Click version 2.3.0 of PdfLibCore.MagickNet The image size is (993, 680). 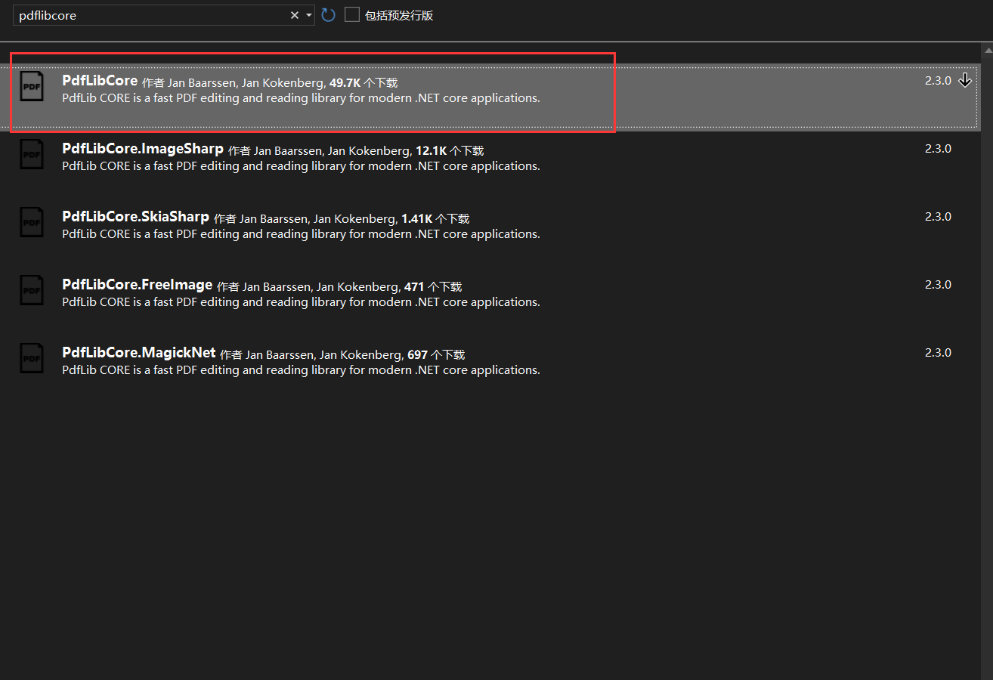click(938, 353)
